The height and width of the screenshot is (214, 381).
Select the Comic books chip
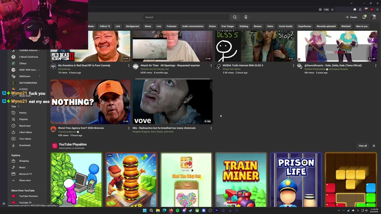click(x=286, y=26)
